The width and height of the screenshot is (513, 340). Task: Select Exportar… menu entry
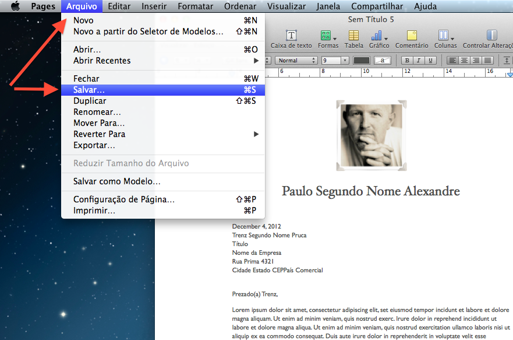(x=94, y=145)
